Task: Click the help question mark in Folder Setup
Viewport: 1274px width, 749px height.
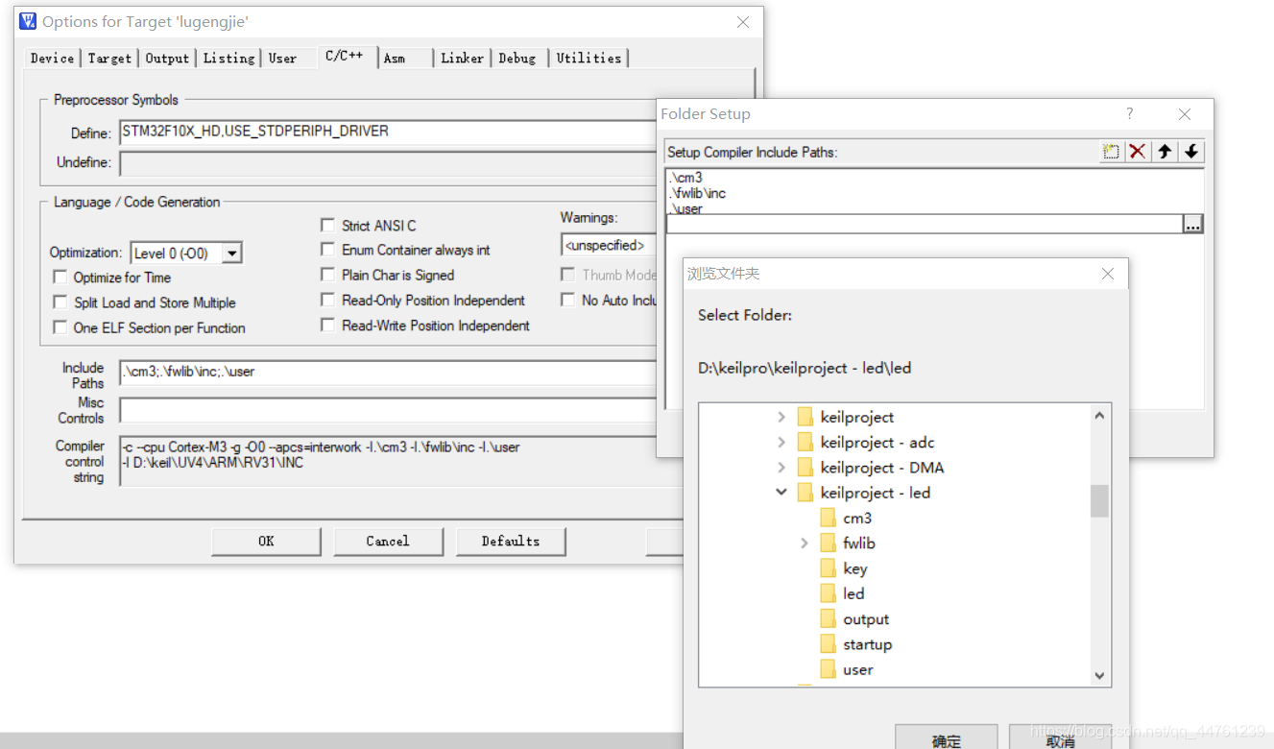Action: pyautogui.click(x=1130, y=113)
